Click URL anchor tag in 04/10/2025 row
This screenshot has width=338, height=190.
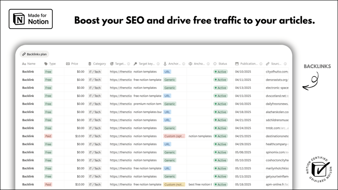[x=167, y=72]
